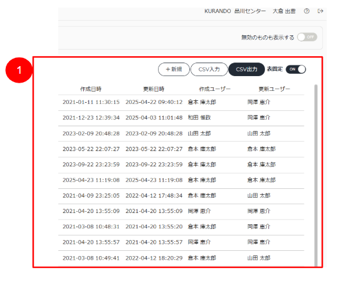Screen dimensions: 341x285
Task: Create a record with the +新規 button
Action: point(174,70)
